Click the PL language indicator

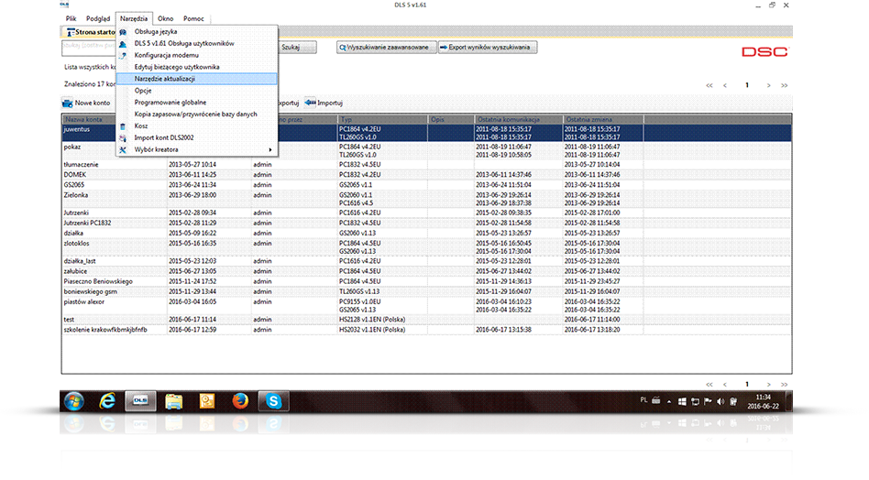coord(643,400)
